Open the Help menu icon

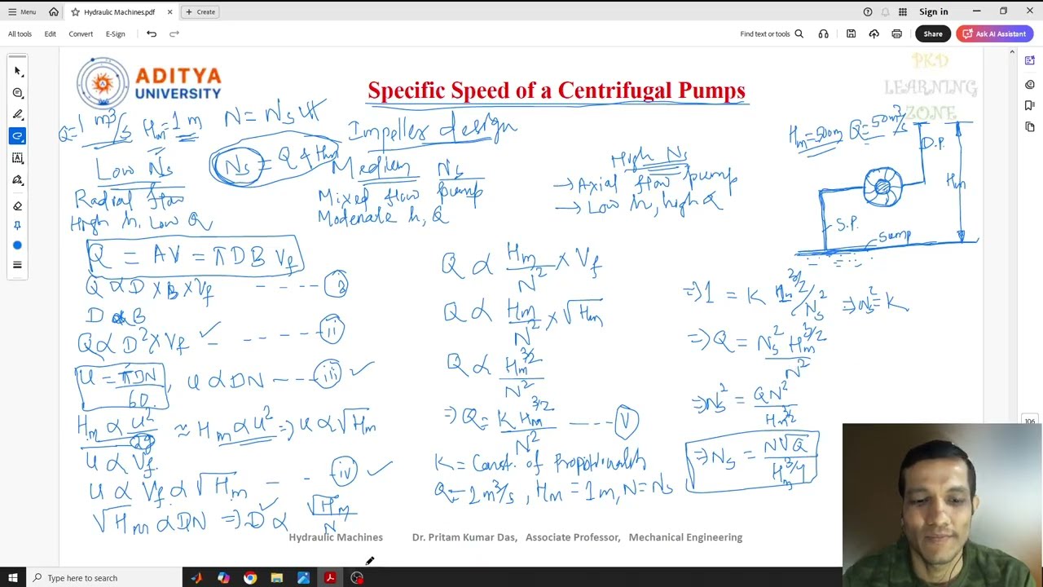coord(867,12)
